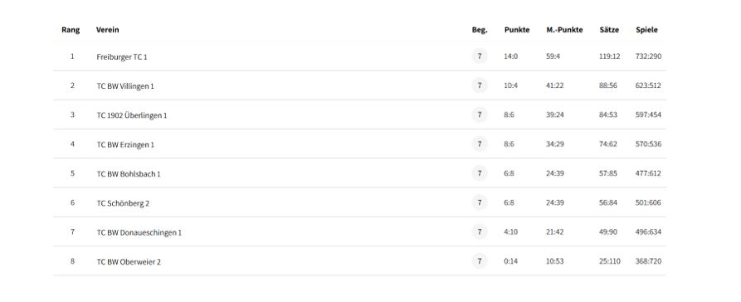
Task: Open the Freiburger TC 1 team link
Action: click(x=122, y=56)
